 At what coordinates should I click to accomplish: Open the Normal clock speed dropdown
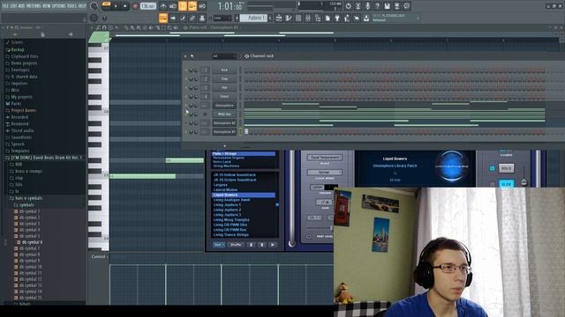(325, 173)
